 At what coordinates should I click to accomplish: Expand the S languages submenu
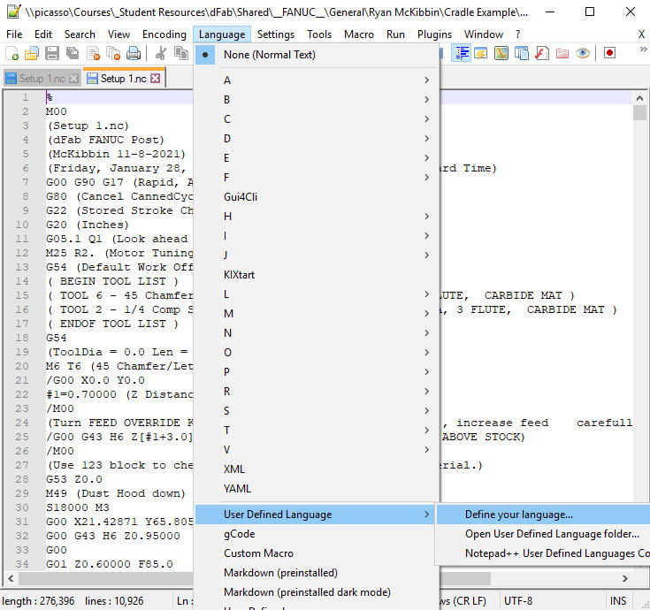click(x=317, y=411)
